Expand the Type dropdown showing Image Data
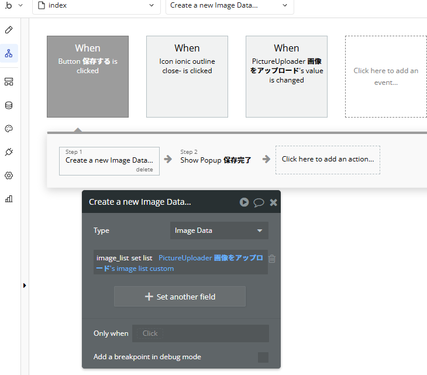This screenshot has width=427, height=375. (x=219, y=230)
